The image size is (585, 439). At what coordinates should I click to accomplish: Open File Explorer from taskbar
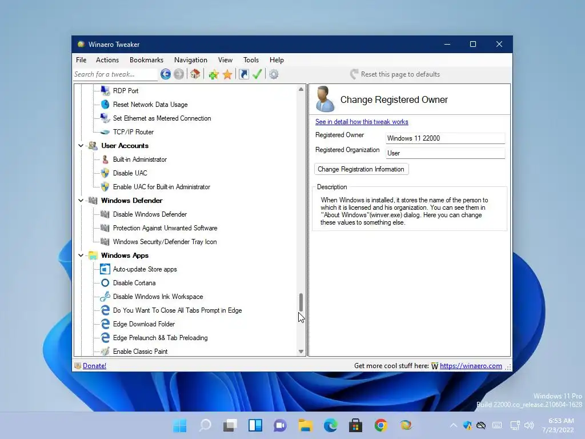coord(305,425)
